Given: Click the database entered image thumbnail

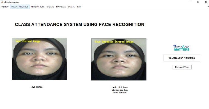Looking at the screenshot, I should [119, 60].
